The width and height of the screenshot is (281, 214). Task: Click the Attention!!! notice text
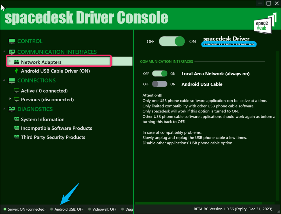click(x=152, y=95)
